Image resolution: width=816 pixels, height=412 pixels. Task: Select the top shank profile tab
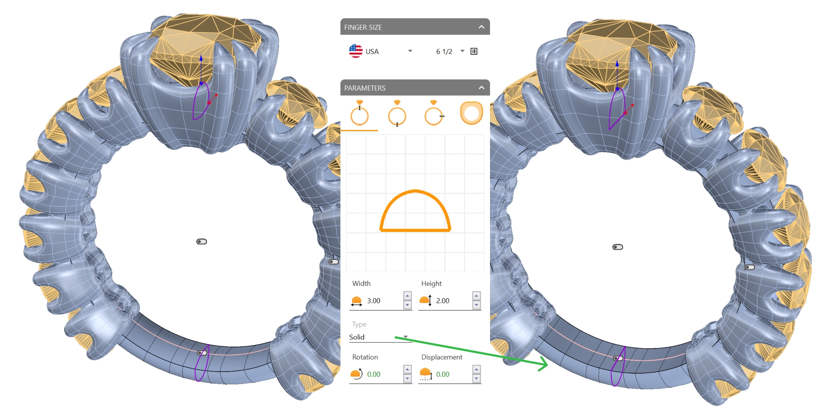coord(360,114)
